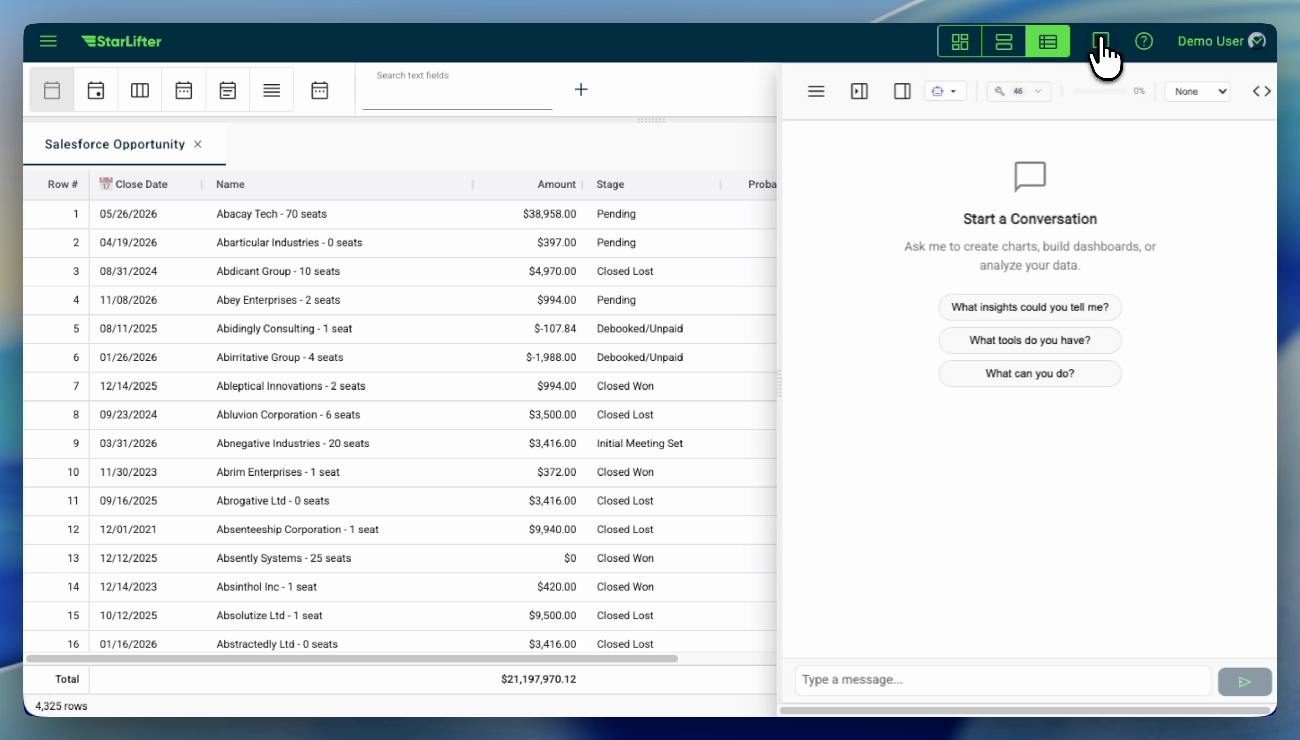Open the None select dropdown

[x=1197, y=91]
